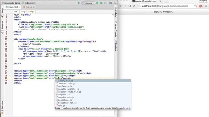Choose npm.js from autocomplete list
The width and height of the screenshot is (209, 117).
[x=93, y=106]
